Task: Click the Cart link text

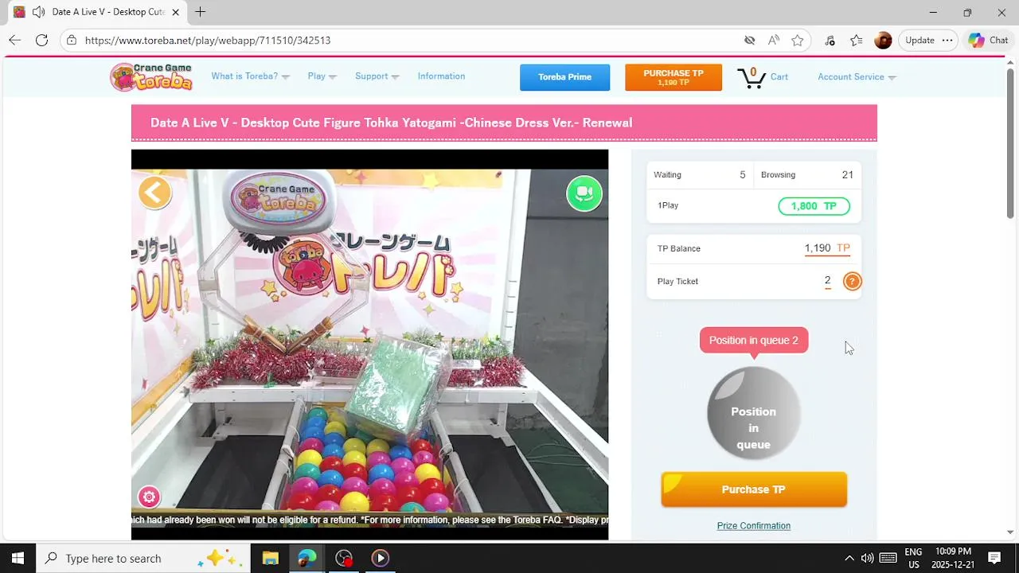Action: (779, 77)
